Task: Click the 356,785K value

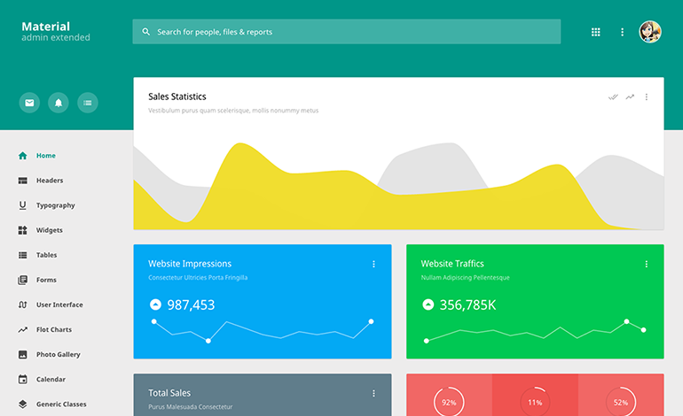Action: pos(467,304)
